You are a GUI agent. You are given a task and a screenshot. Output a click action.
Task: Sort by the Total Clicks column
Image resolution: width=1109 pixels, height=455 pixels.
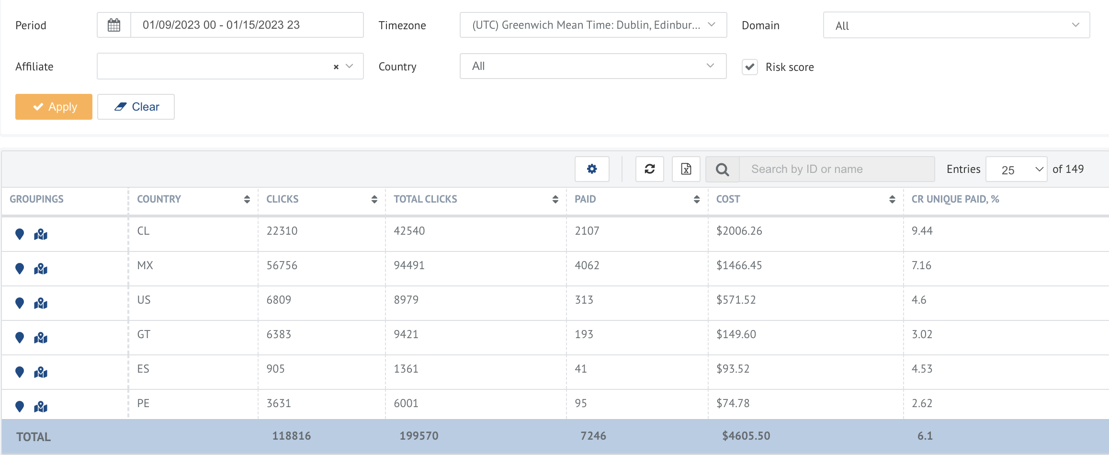pyautogui.click(x=555, y=199)
